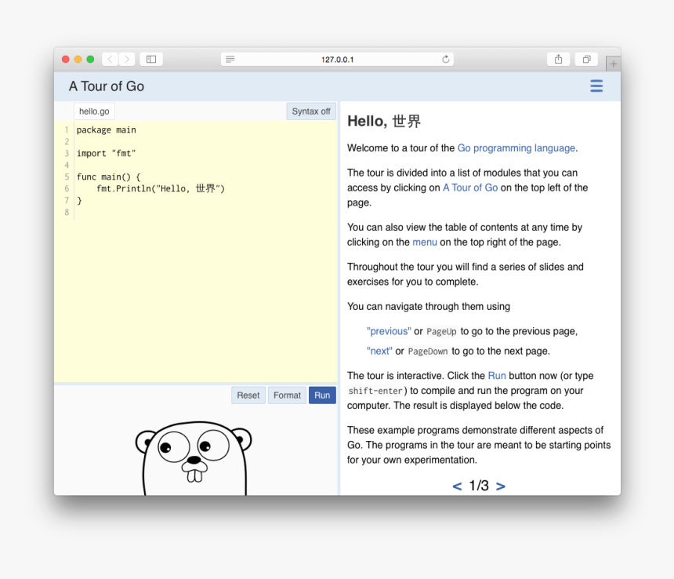Open the tour contents with the hamburger icon
This screenshot has height=579, width=674.
point(596,86)
